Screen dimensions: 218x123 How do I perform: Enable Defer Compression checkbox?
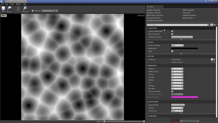tap(172, 34)
